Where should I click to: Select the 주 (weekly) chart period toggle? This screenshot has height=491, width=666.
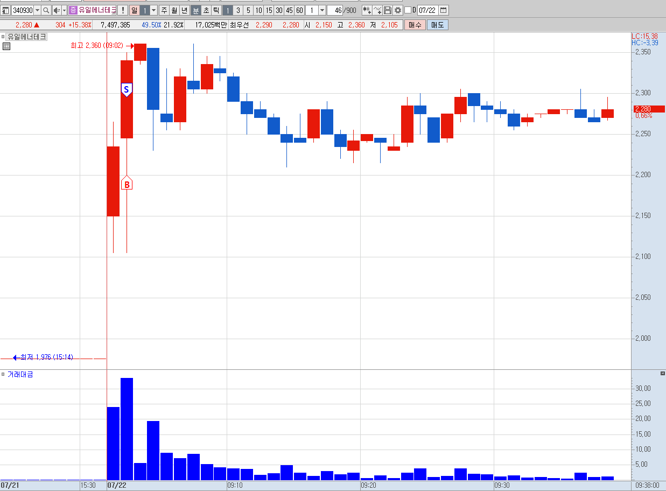(164, 10)
